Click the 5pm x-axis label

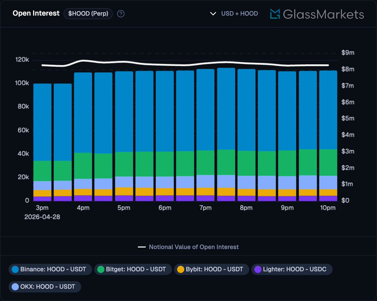coord(124,208)
